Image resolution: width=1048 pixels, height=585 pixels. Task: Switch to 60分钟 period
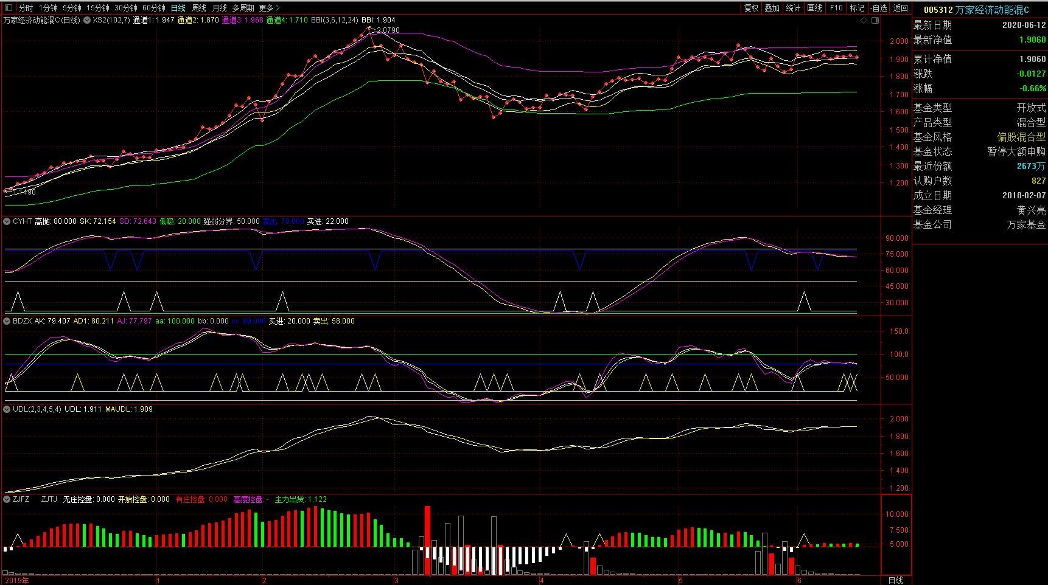(154, 8)
